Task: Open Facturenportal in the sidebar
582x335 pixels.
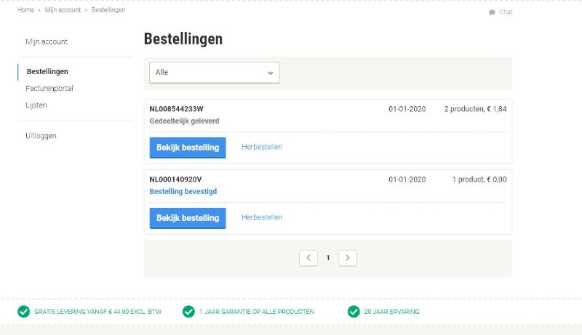Action: [49, 88]
